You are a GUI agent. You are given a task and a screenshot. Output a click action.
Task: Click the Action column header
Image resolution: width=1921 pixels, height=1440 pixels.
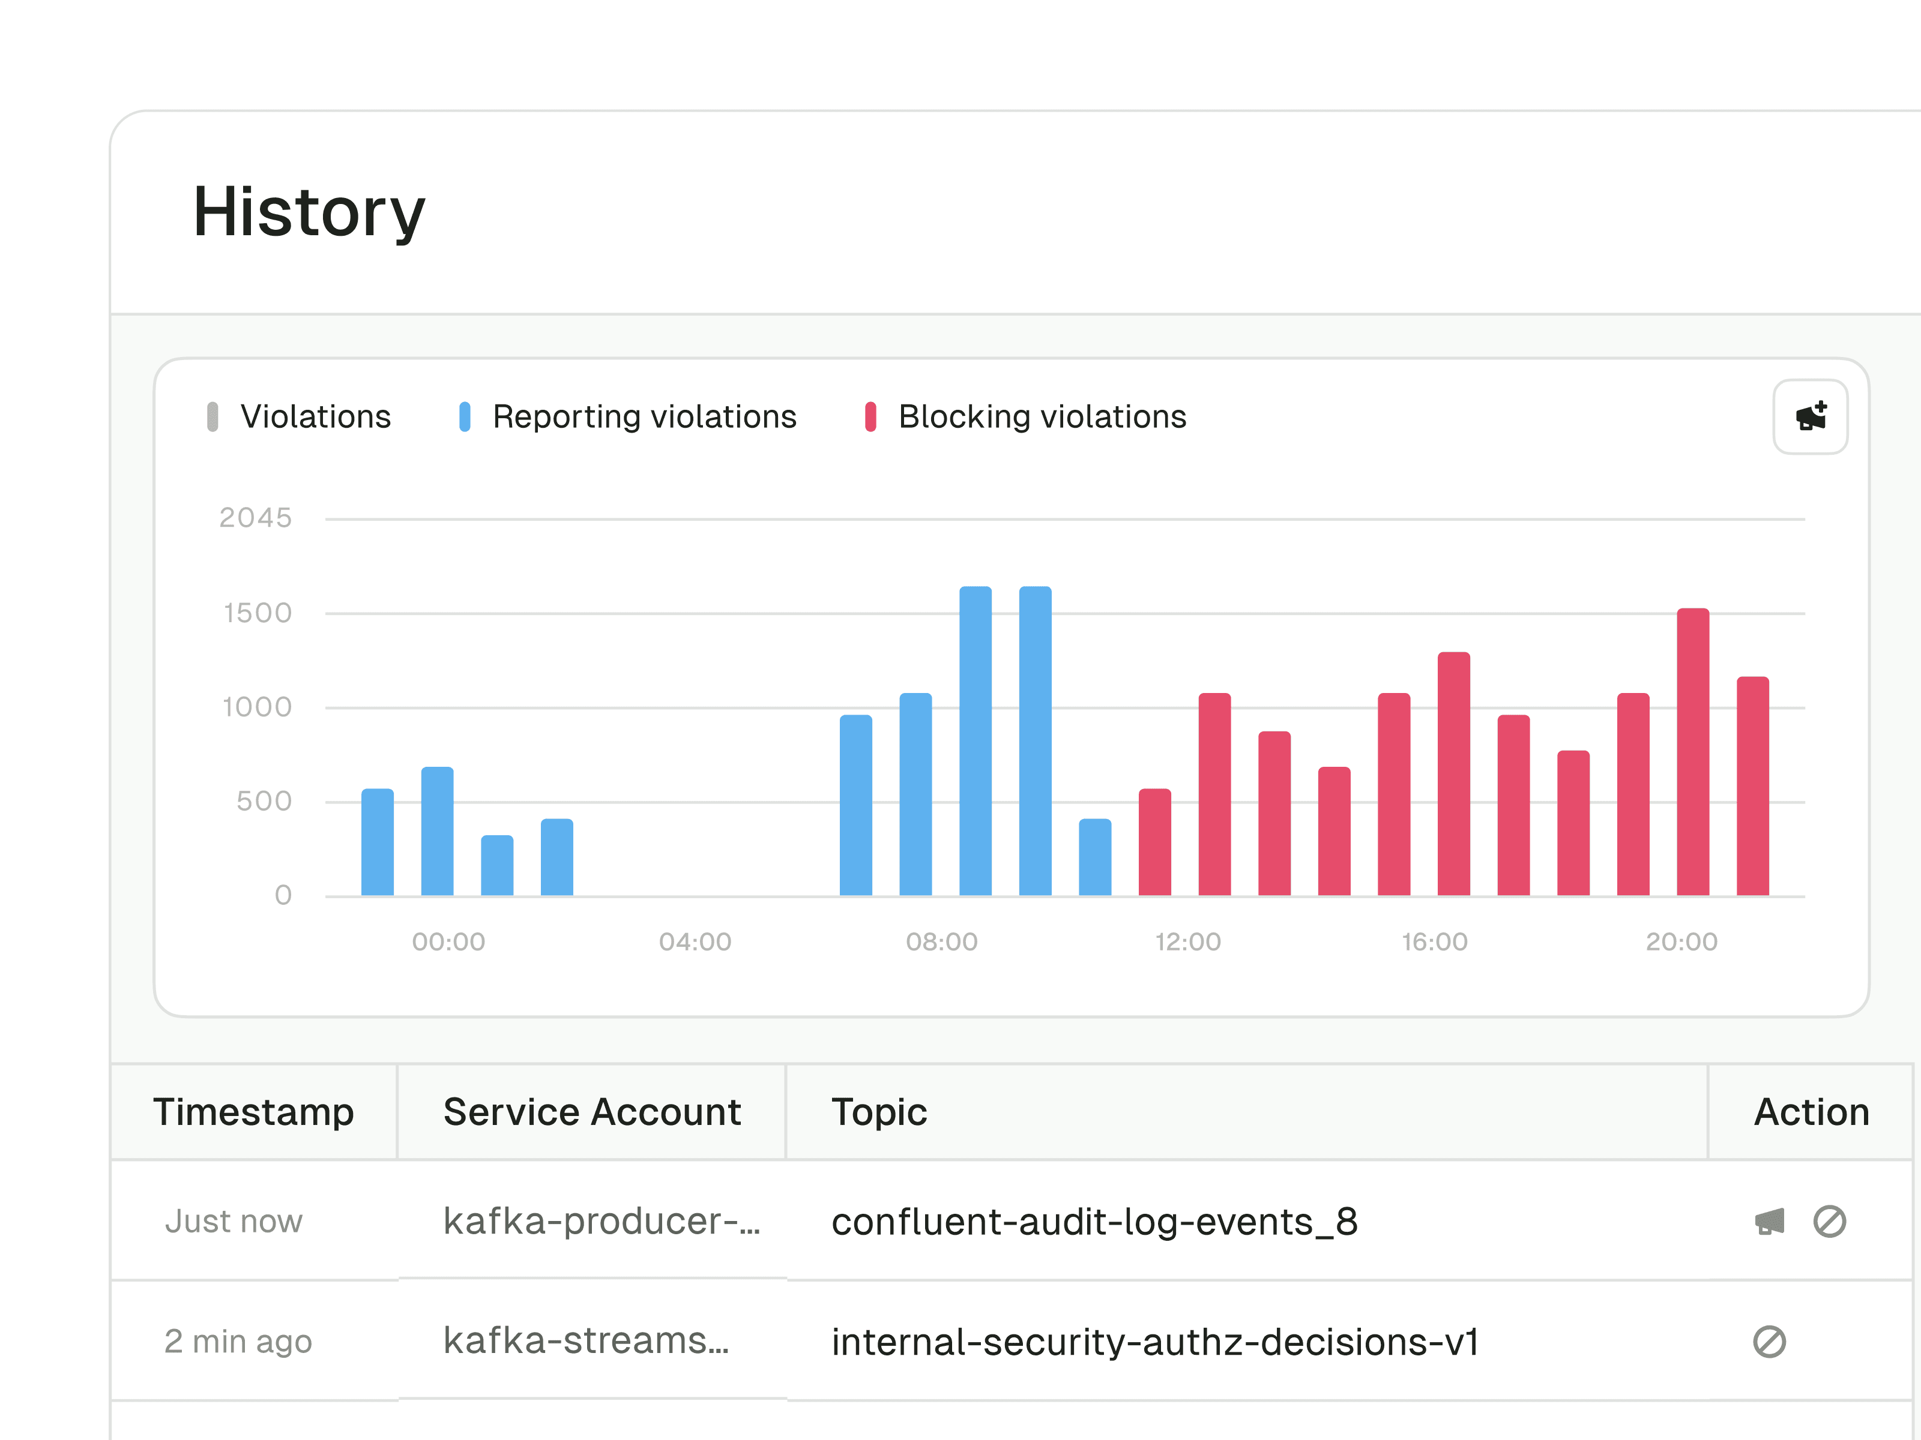(x=1811, y=1112)
